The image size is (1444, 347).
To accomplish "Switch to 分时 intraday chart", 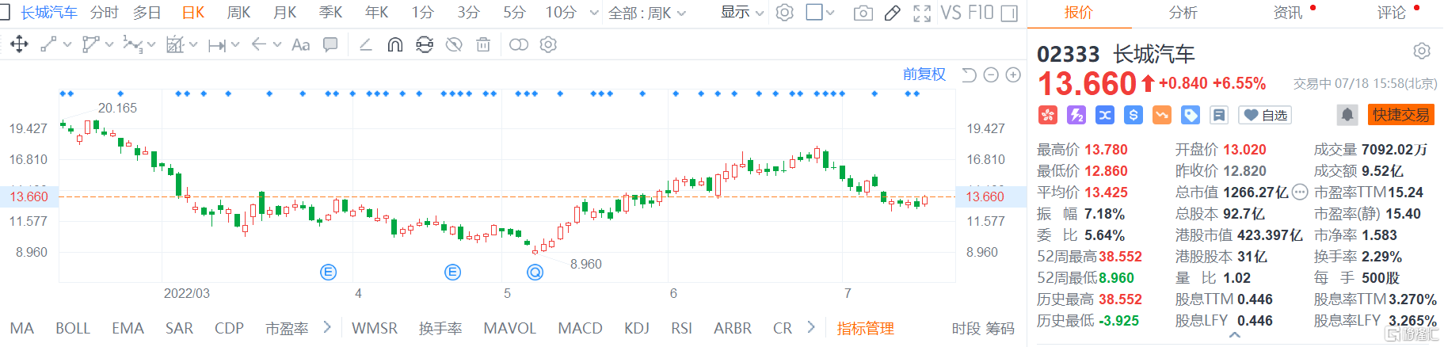I will point(105,13).
